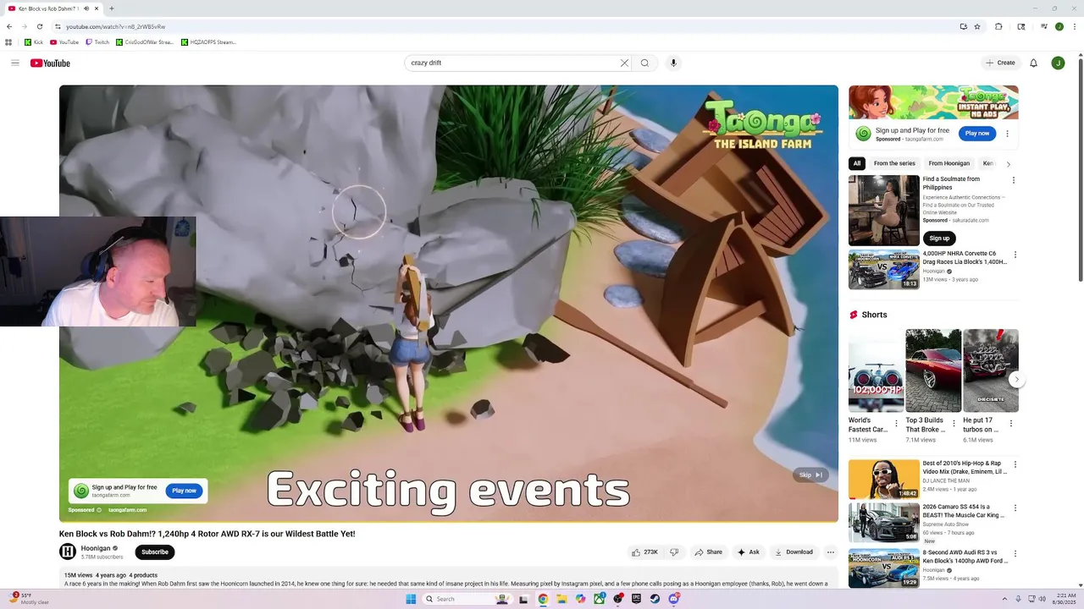Open the notifications bell
The image size is (1084, 609).
click(1033, 63)
